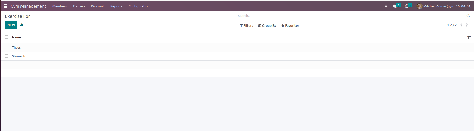
Task: Click Mitchell Admin avatar picture
Action: 419,6
